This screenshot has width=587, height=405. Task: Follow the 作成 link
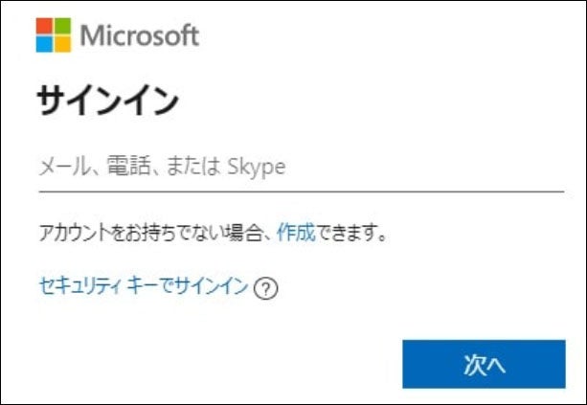[x=296, y=234]
